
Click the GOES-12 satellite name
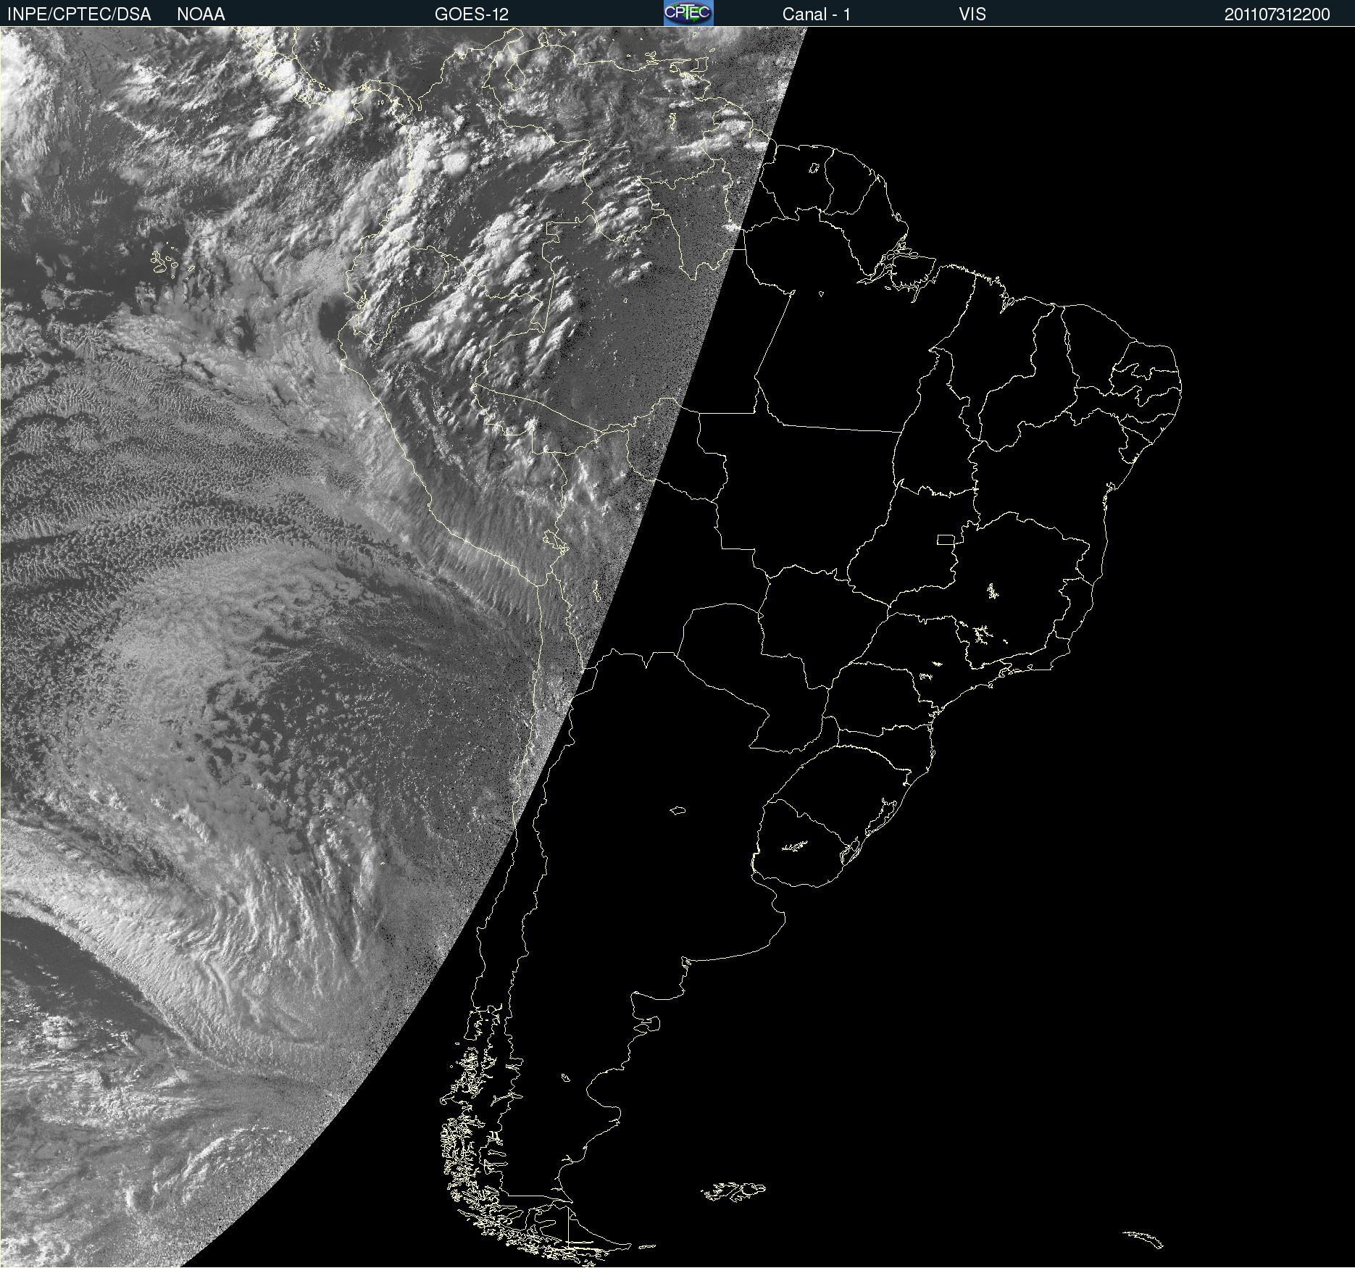[x=472, y=14]
